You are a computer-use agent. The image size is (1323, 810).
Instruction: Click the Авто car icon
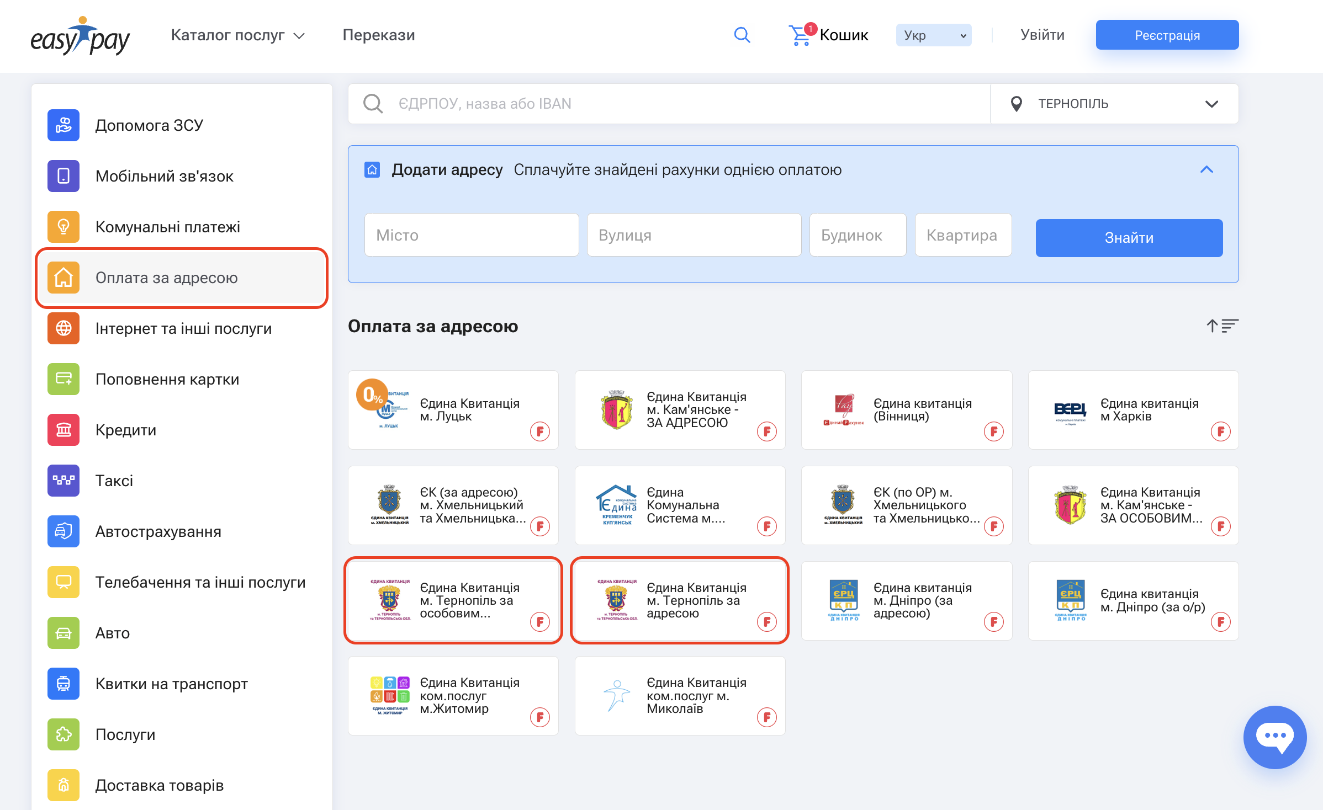63,633
